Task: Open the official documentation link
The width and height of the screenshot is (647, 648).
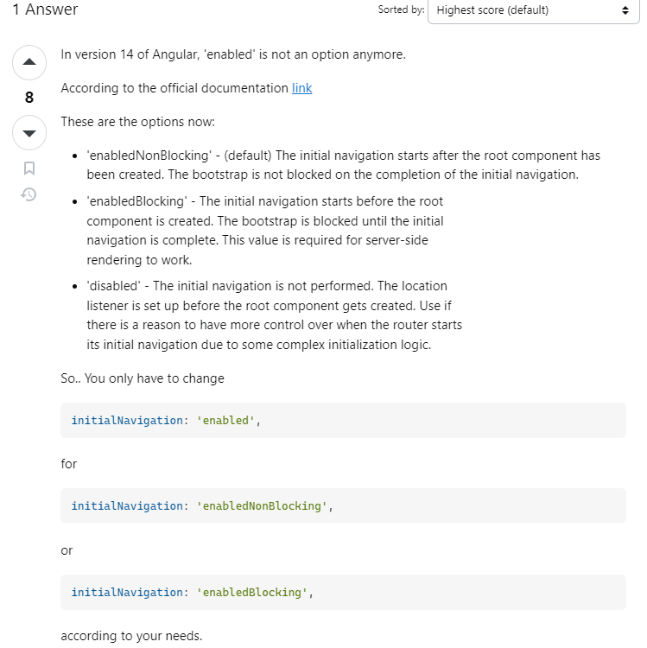Action: [x=301, y=88]
